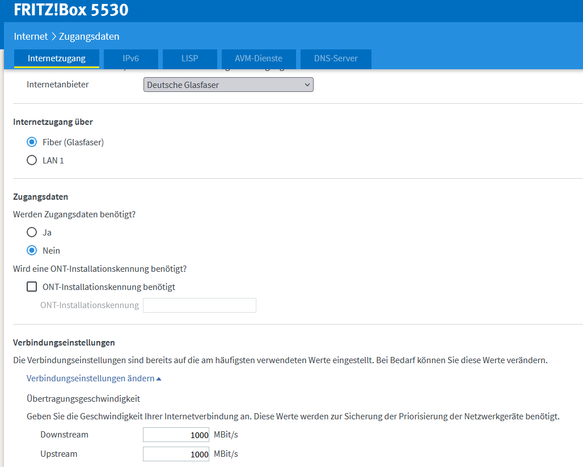Click the Downstream speed field
The height and width of the screenshot is (467, 583).
(x=176, y=435)
